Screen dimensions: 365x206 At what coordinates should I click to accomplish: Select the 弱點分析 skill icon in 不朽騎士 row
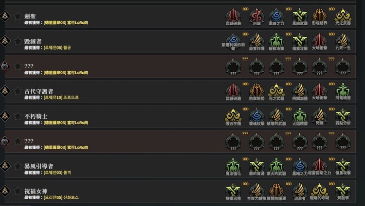[343, 116]
